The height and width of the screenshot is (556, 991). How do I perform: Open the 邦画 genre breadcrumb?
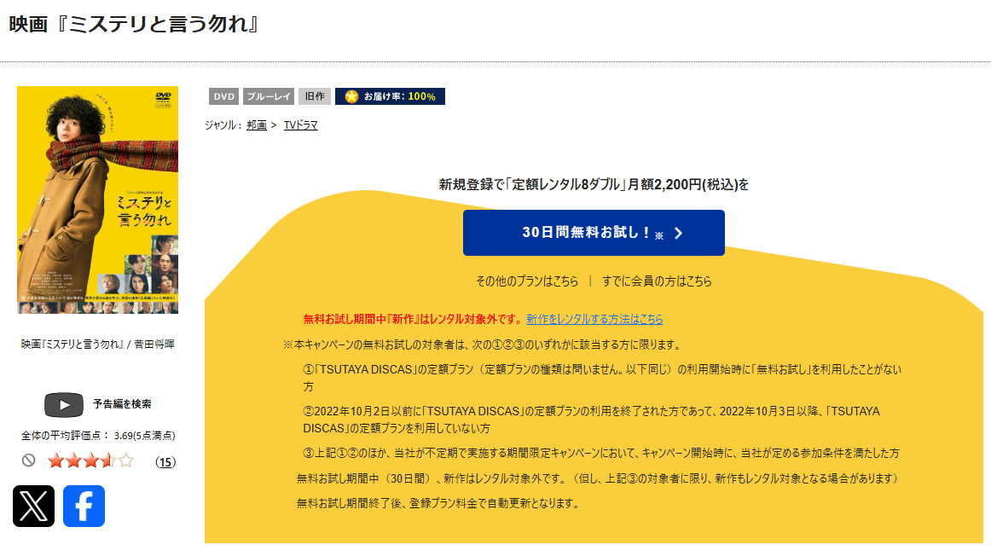point(256,125)
